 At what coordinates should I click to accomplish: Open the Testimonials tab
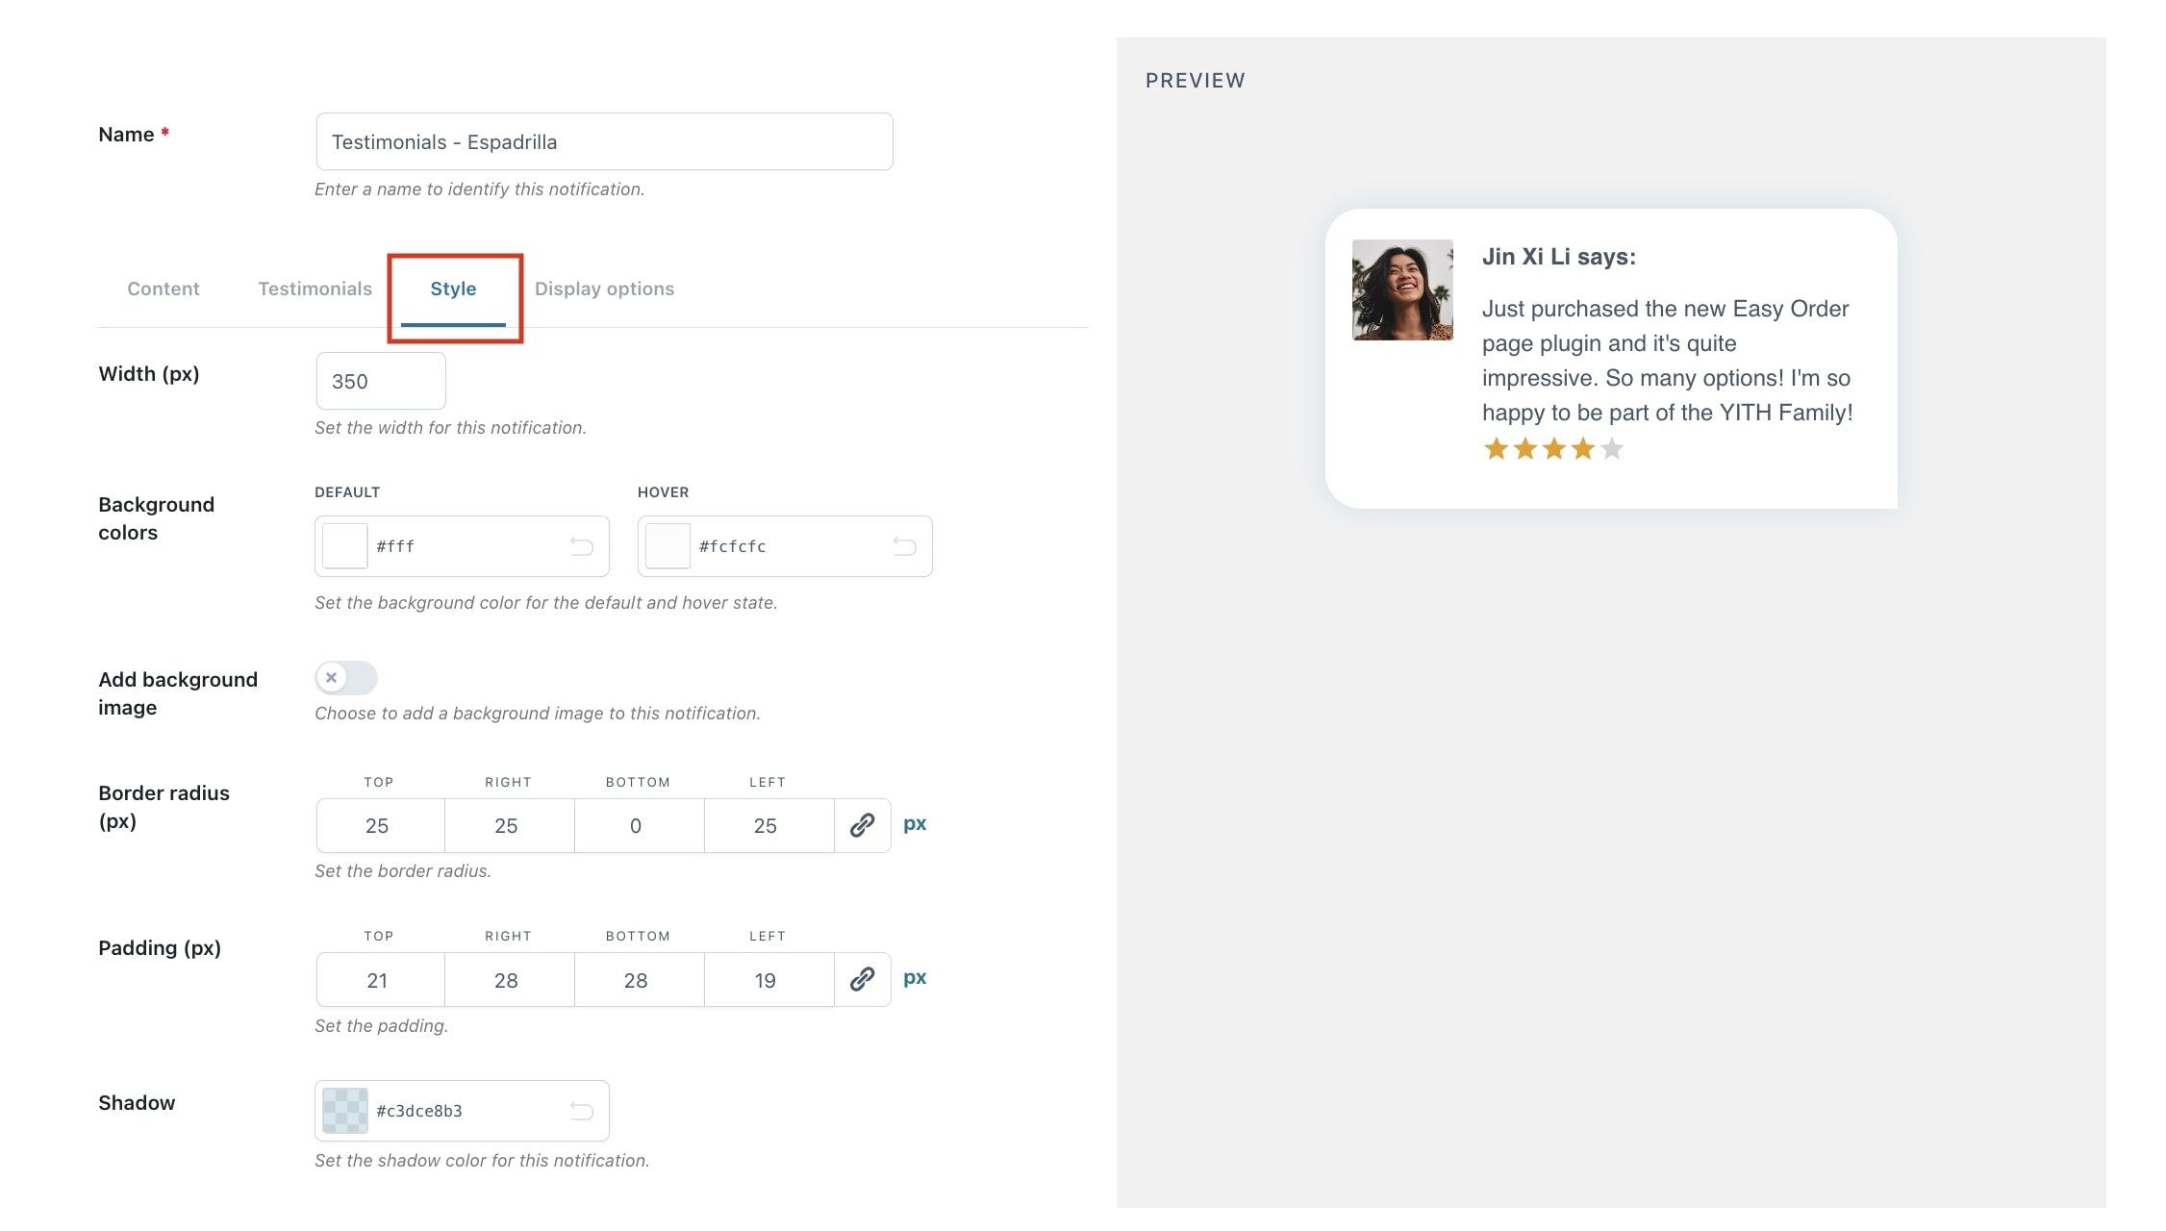pyautogui.click(x=315, y=289)
